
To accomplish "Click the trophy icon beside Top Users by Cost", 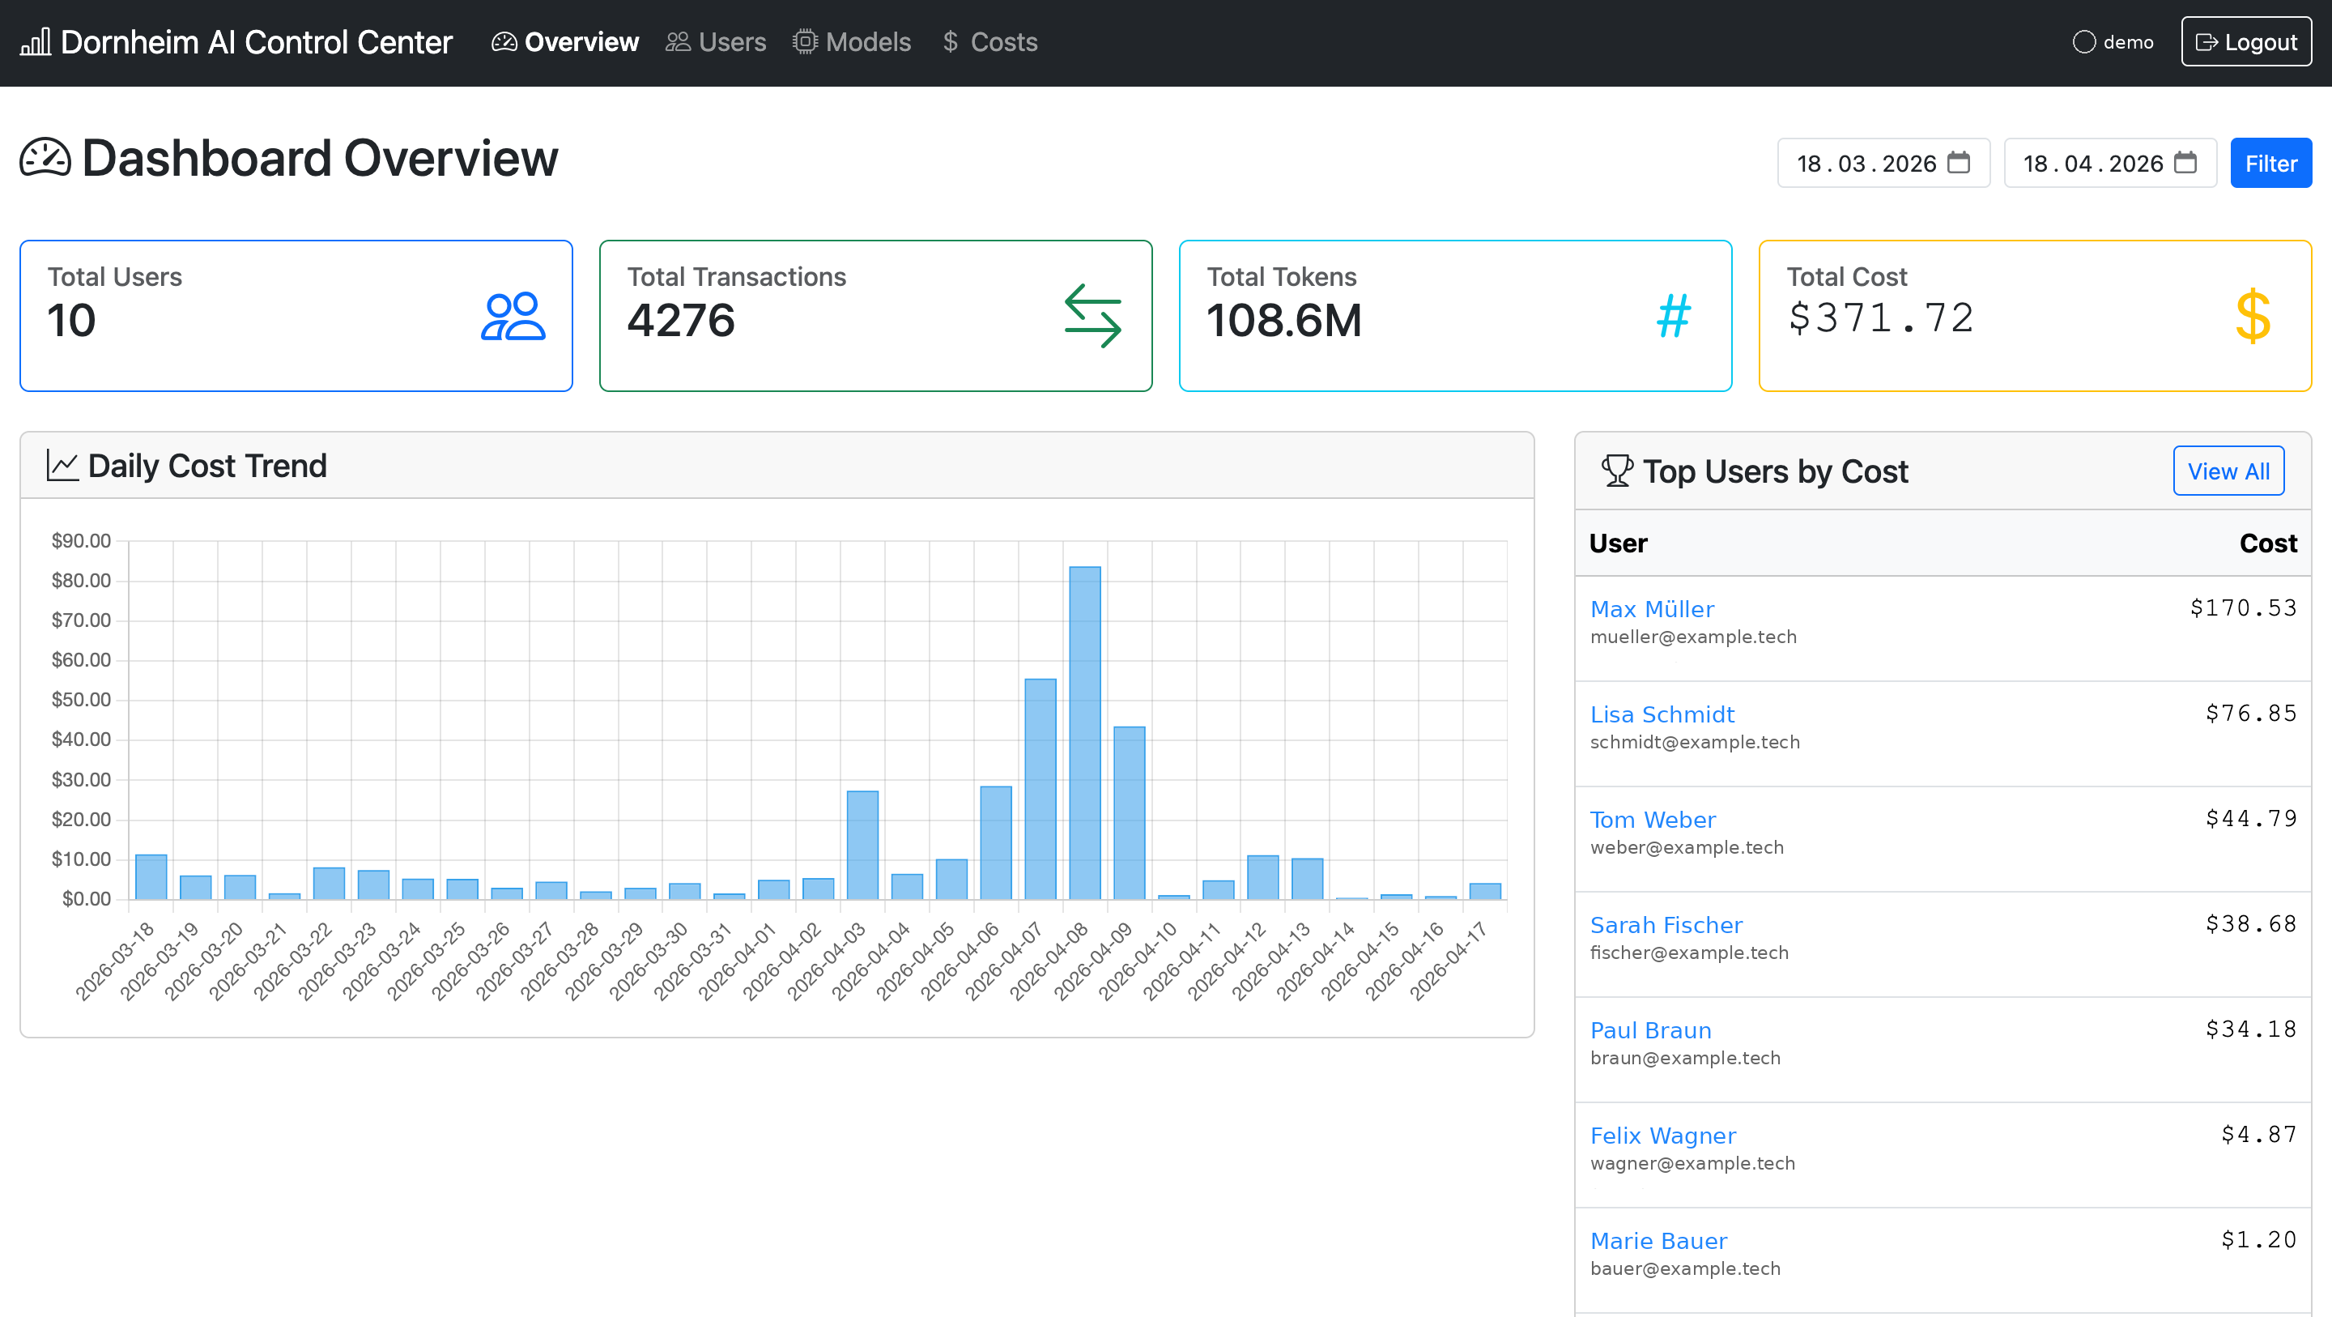I will [x=1617, y=469].
